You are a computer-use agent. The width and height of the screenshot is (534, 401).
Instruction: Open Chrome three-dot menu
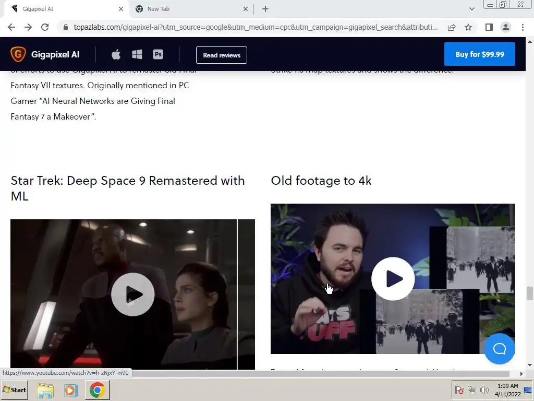[523, 27]
